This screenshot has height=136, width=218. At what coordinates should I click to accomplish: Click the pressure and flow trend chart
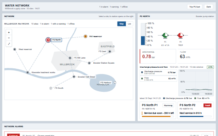(196, 83)
